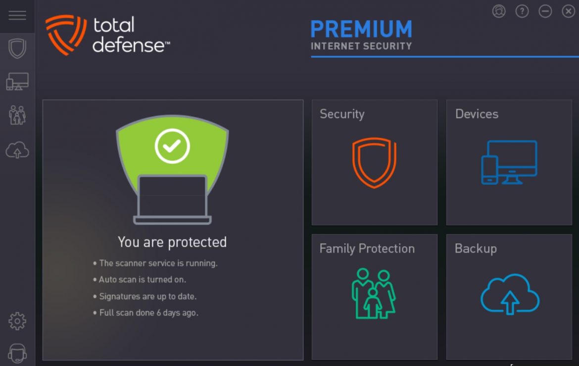Contact support via the headset icon

click(17, 352)
